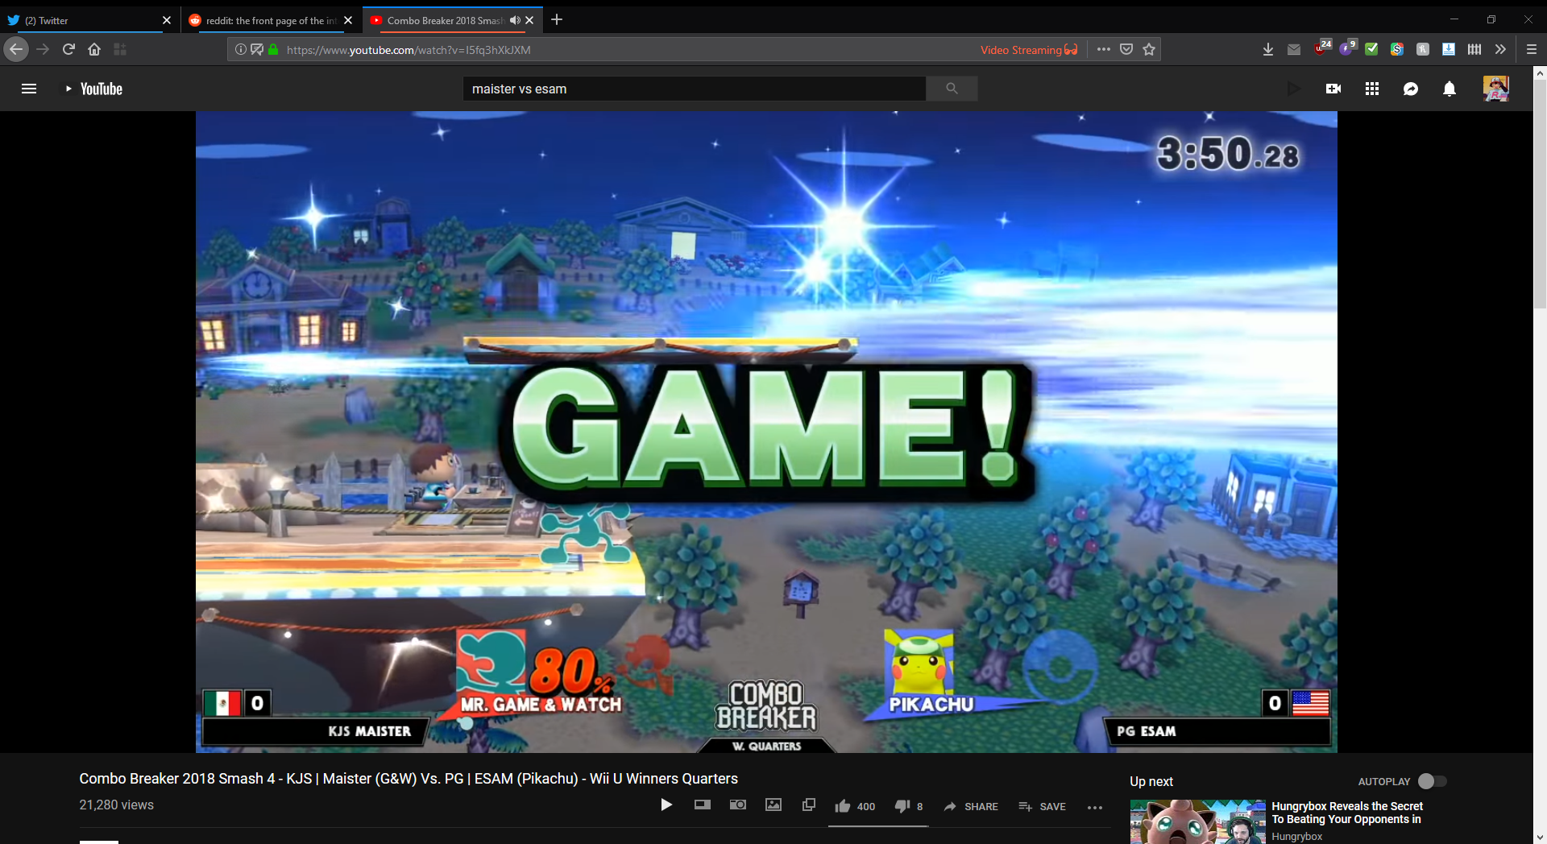1547x844 pixels.
Task: Open the YouTube apps grid
Action: coord(1372,89)
